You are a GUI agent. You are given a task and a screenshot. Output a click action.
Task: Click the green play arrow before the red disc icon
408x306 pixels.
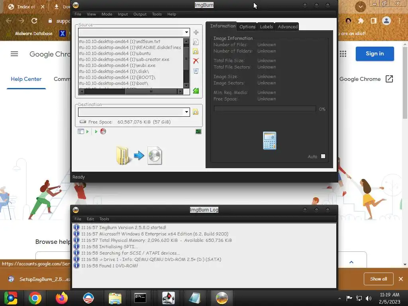tap(96, 131)
